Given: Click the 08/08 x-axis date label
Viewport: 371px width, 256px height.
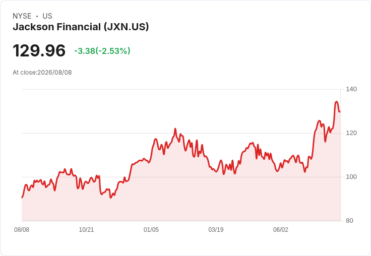Looking at the screenshot, I should 22,229.
